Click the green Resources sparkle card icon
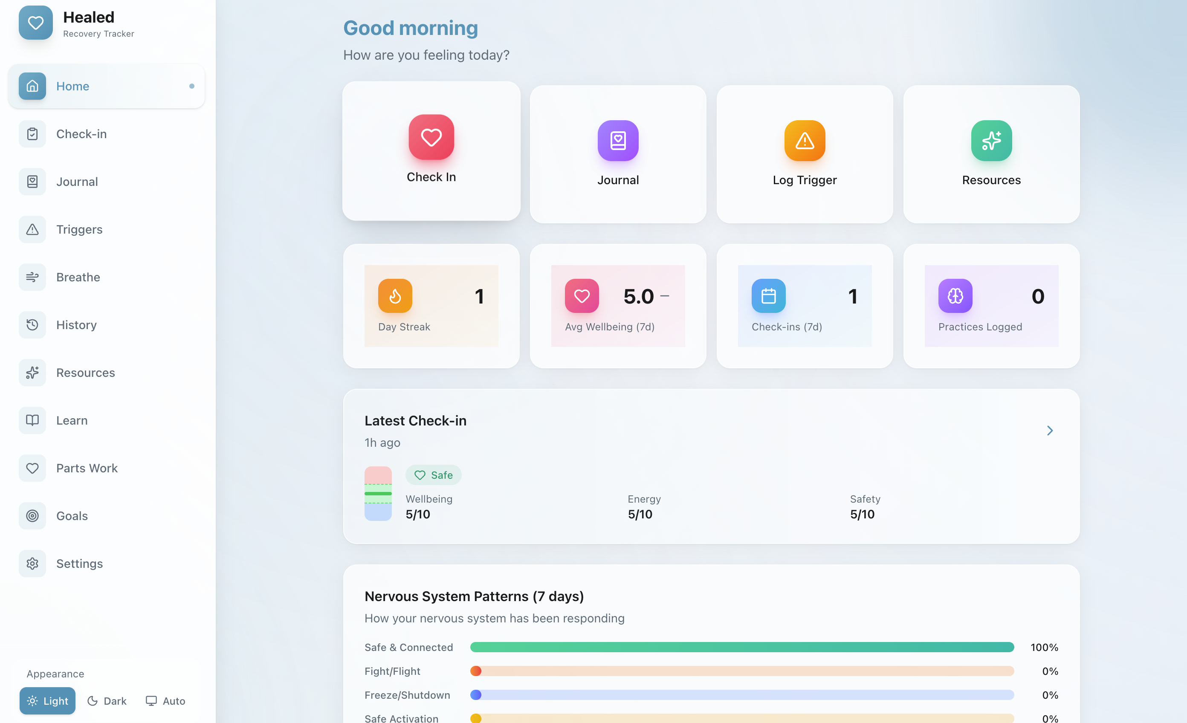This screenshot has width=1187, height=723. tap(991, 141)
